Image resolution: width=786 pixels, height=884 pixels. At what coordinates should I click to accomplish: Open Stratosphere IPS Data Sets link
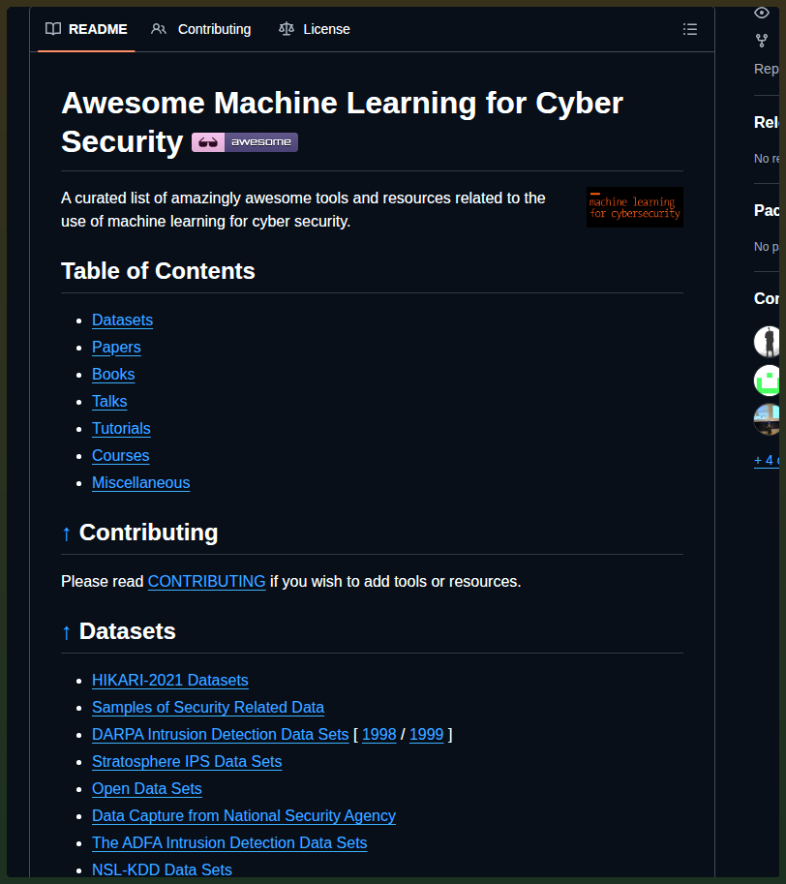tap(187, 762)
